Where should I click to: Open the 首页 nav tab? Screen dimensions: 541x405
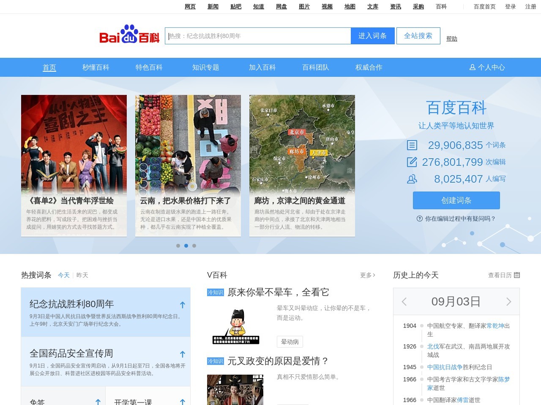pos(49,67)
